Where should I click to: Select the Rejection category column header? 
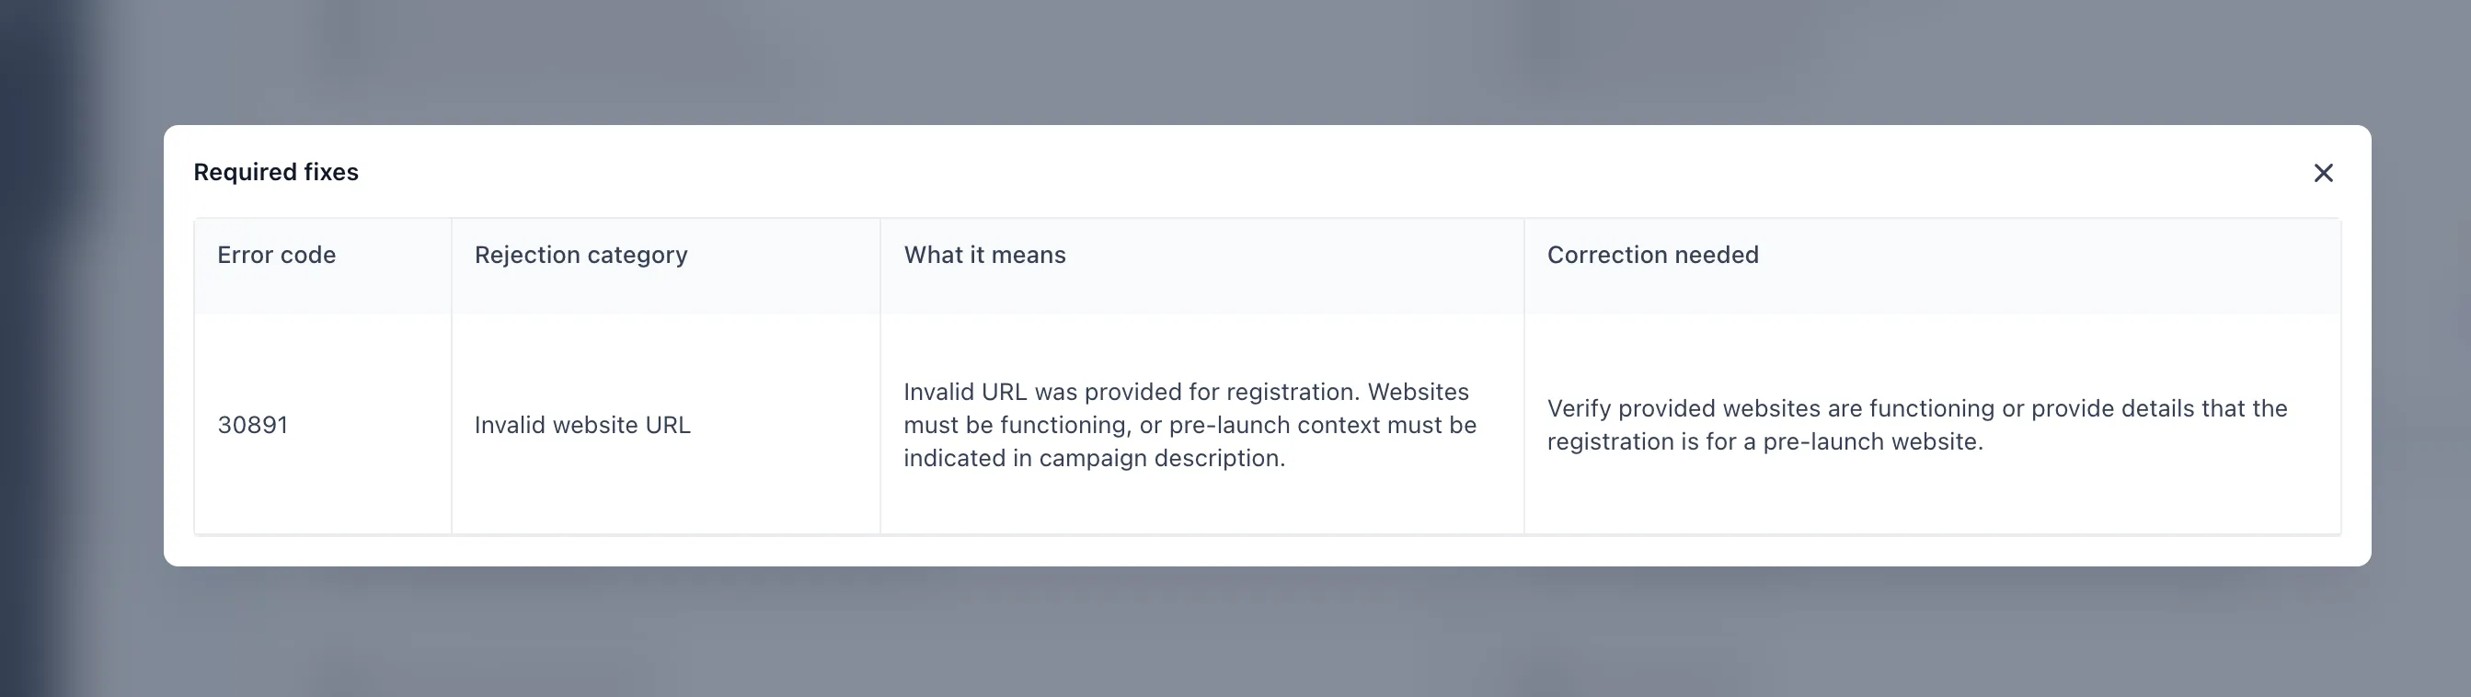click(x=580, y=255)
